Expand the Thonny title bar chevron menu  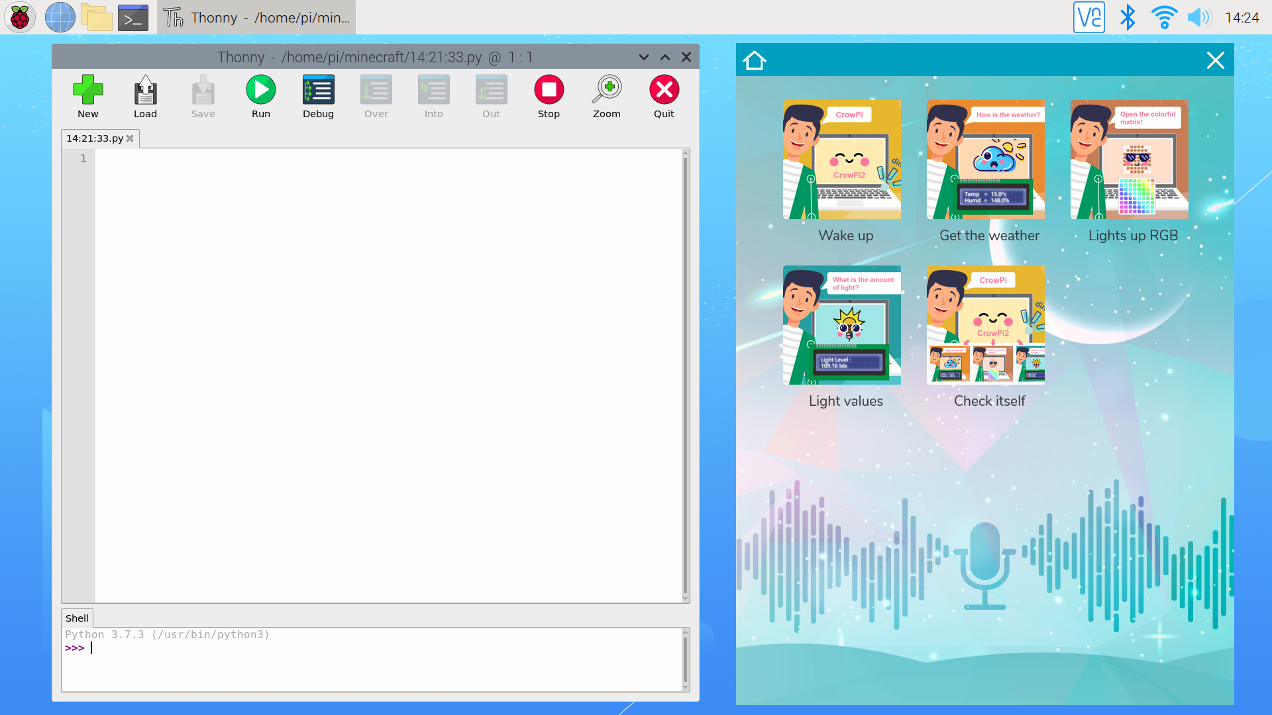[643, 57]
